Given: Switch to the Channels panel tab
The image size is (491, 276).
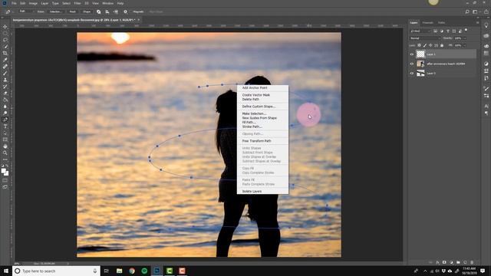Looking at the screenshot, I should click(x=427, y=22).
